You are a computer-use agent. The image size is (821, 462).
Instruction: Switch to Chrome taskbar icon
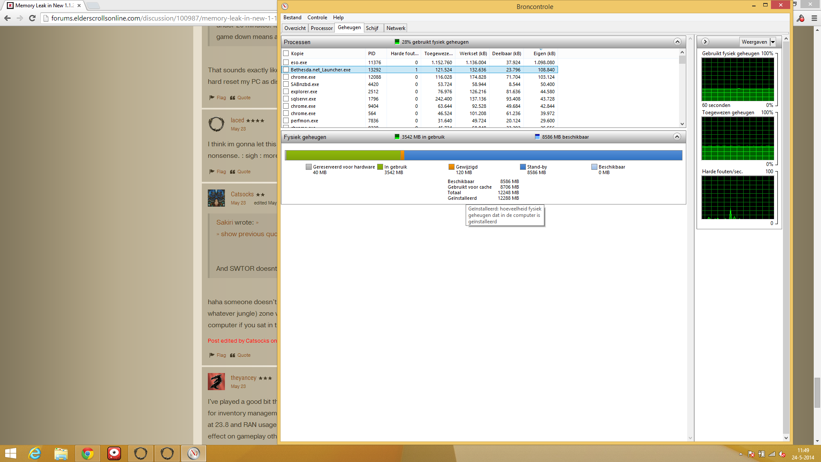tap(88, 453)
